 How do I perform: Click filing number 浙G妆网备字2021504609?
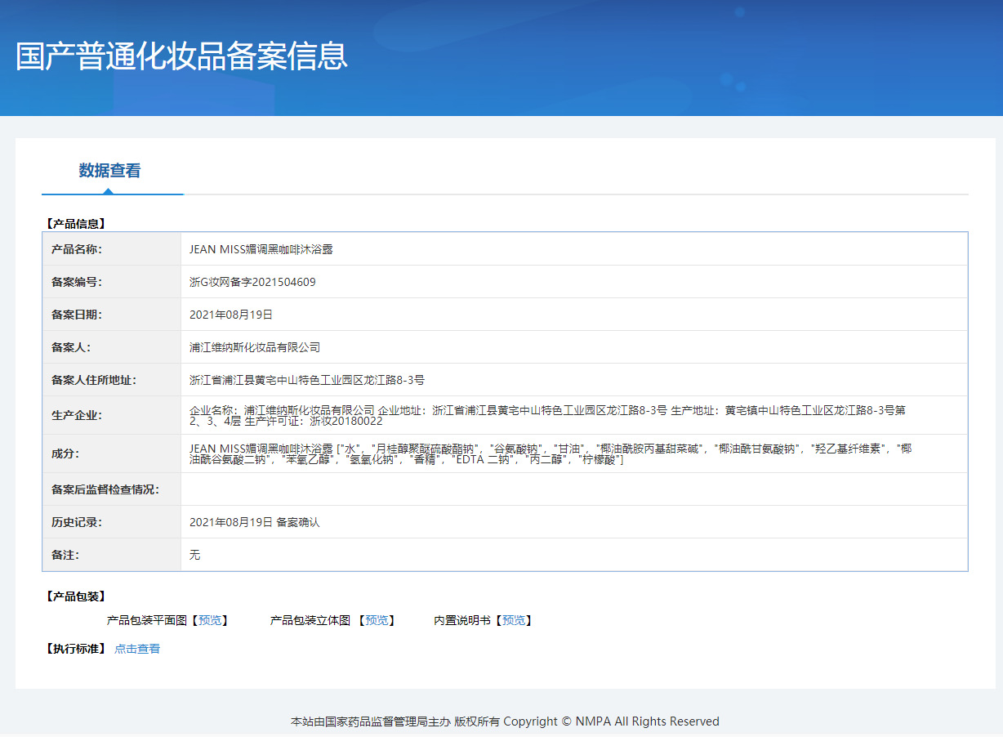[x=252, y=282]
